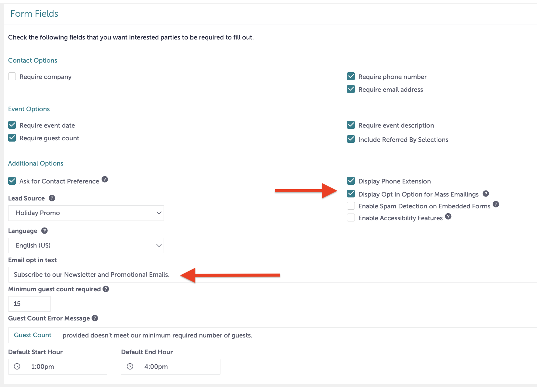
Task: Click the Default Start Hour clock icon
Action: [17, 367]
